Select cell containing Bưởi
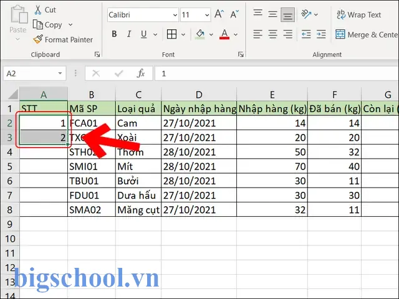Image resolution: width=399 pixels, height=299 pixels. [138, 181]
